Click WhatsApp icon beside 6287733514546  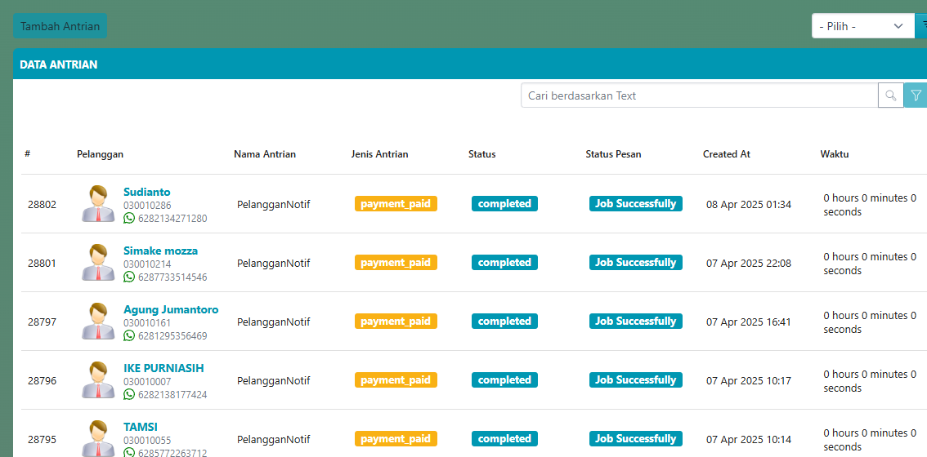click(129, 277)
